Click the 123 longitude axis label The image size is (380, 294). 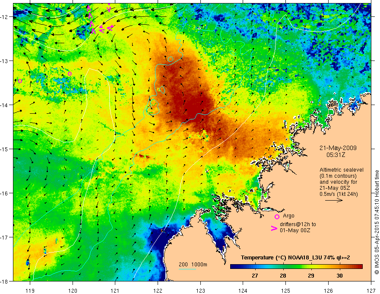click(200, 291)
